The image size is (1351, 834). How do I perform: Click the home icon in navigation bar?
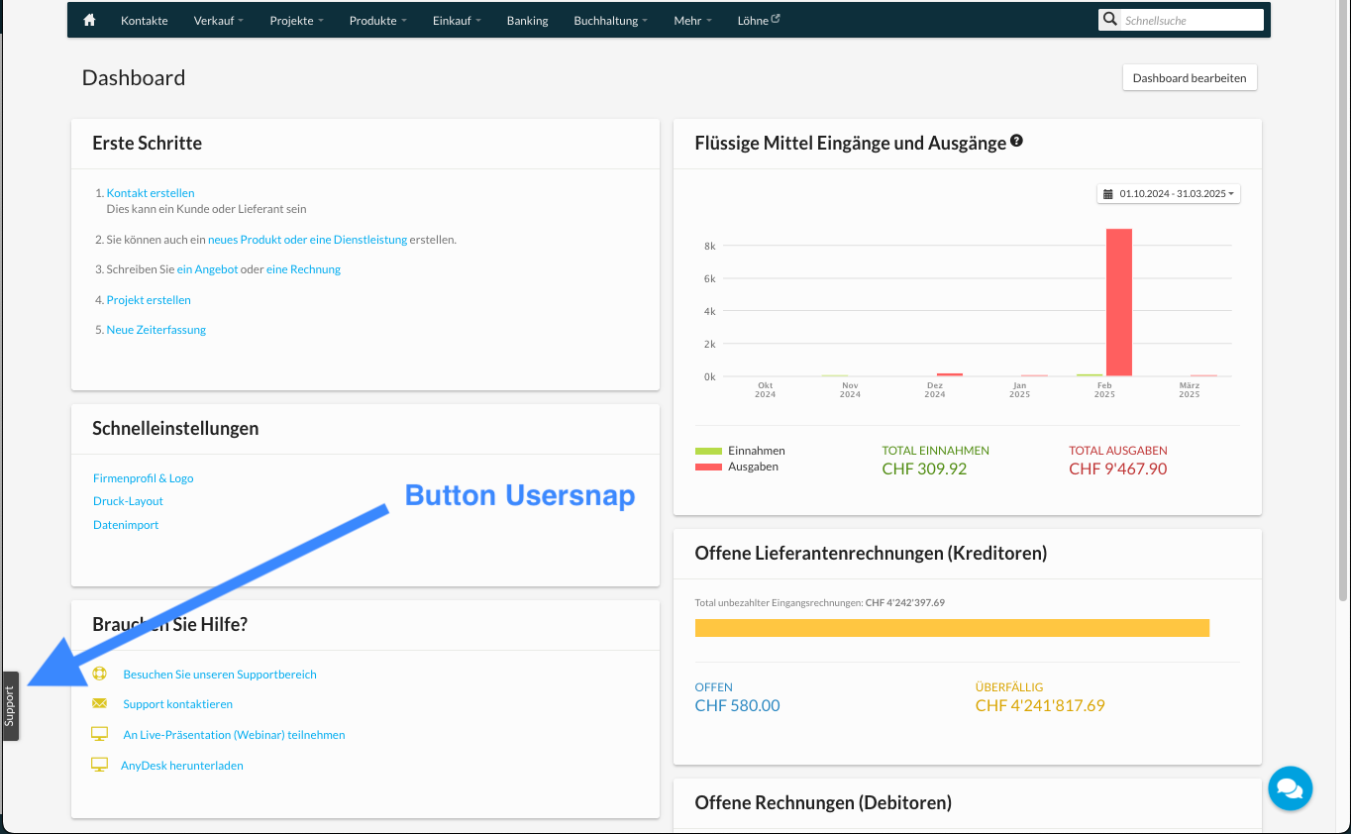(x=89, y=20)
